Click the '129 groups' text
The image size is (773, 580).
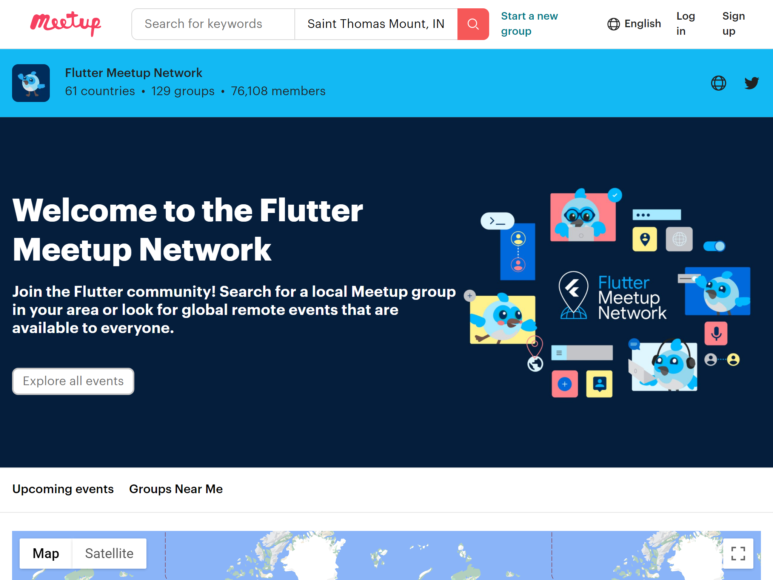click(183, 91)
